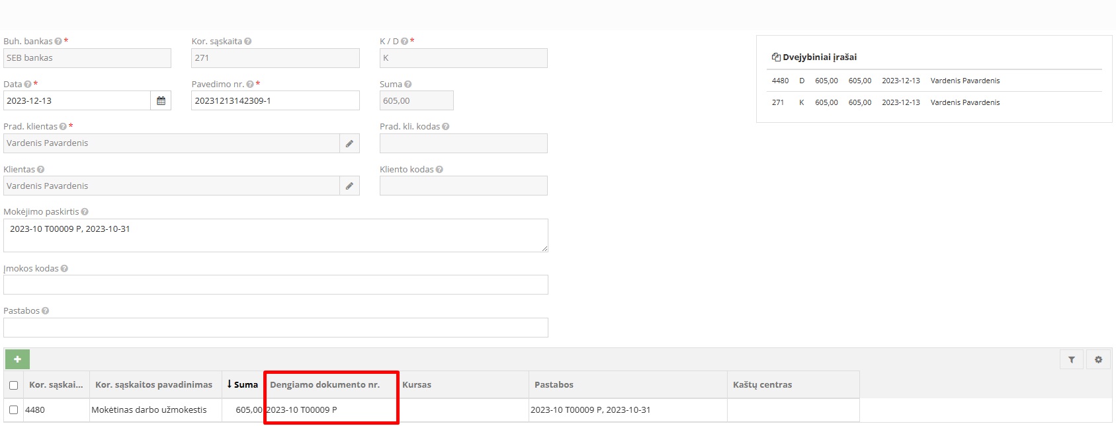This screenshot has height=426, width=1116.
Task: Check the row 4480 checkbox
Action: (x=13, y=410)
